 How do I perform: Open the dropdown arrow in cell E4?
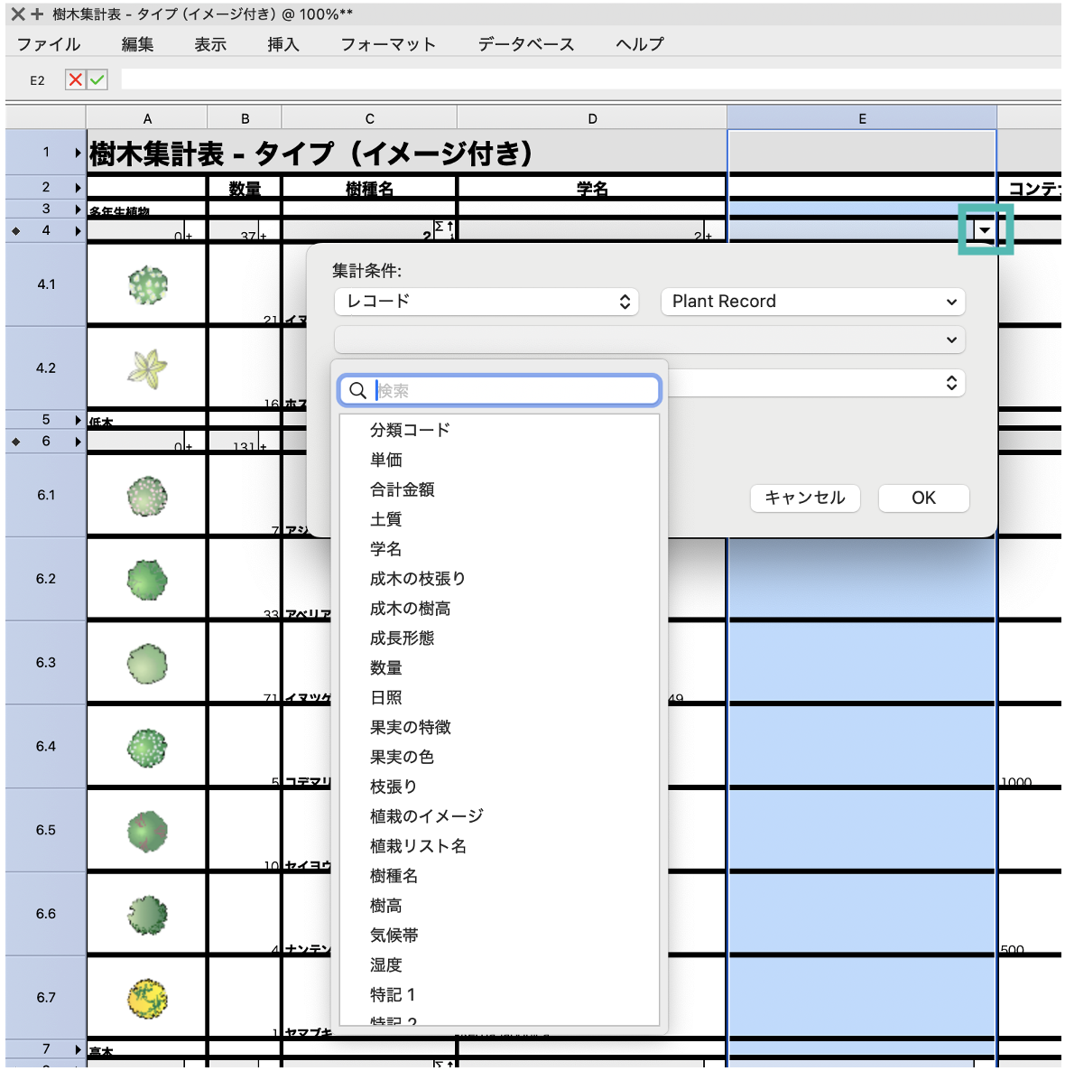(x=985, y=230)
